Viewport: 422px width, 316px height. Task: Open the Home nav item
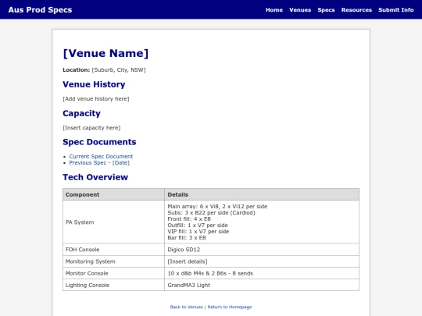pyautogui.click(x=274, y=10)
